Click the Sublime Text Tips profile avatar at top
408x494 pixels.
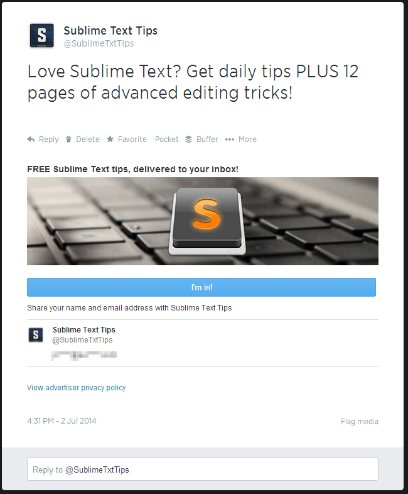tap(41, 36)
